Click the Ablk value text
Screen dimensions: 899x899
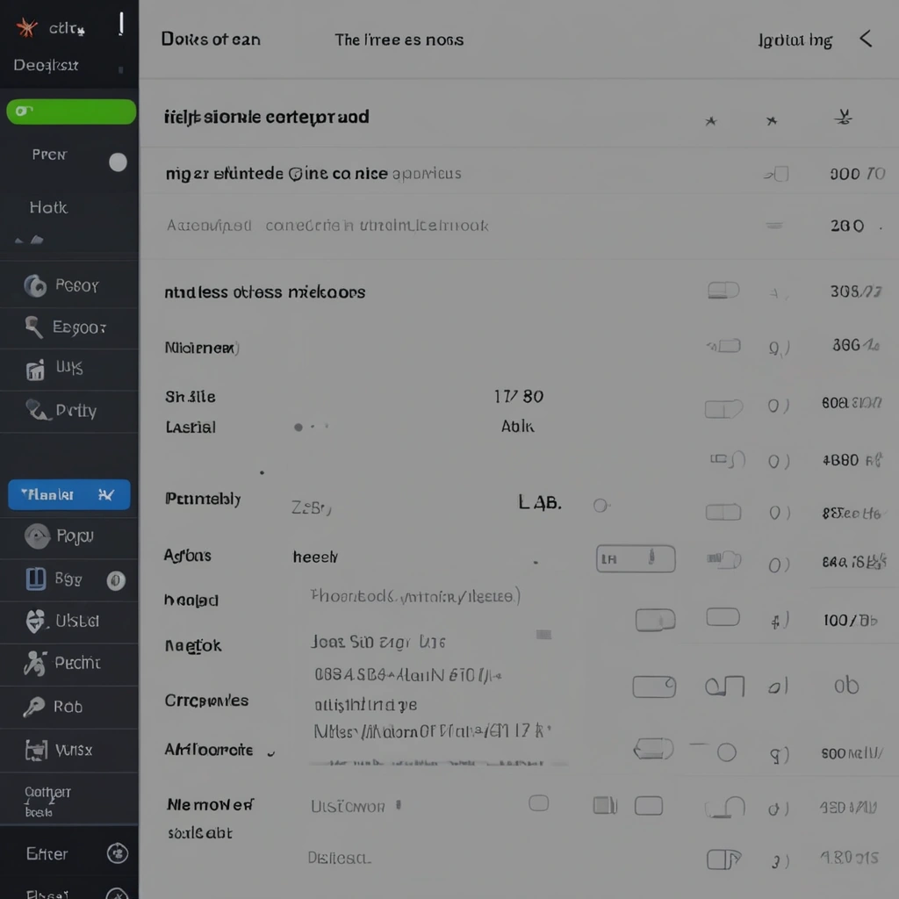click(x=517, y=426)
